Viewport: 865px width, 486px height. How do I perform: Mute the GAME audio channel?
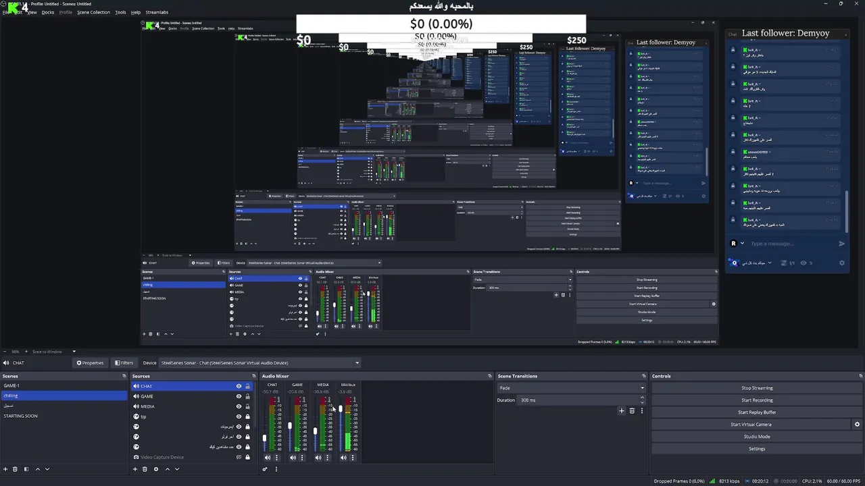(293, 458)
